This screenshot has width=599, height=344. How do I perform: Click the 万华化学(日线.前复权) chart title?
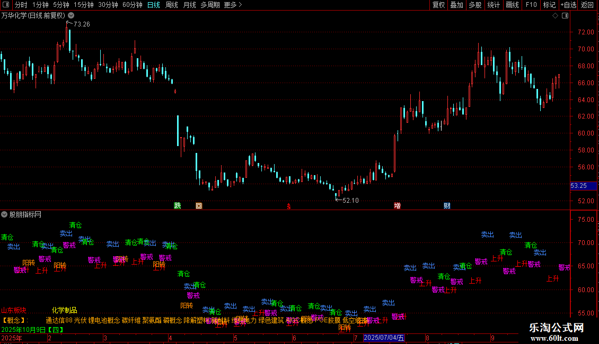tap(33, 16)
